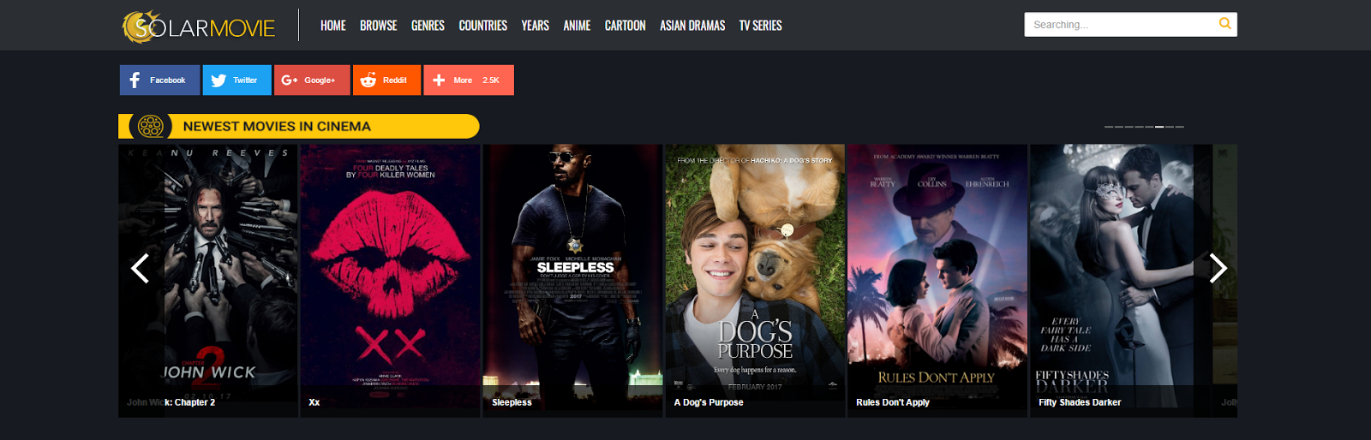Click the 'Fifty Shades Darker' title caption
The height and width of the screenshot is (440, 1371).
(x=1080, y=402)
